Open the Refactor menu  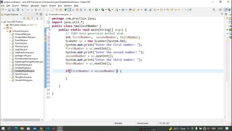tap(25, 6)
